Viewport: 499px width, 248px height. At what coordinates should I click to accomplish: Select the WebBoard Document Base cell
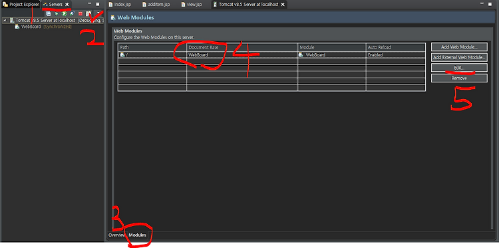point(242,55)
